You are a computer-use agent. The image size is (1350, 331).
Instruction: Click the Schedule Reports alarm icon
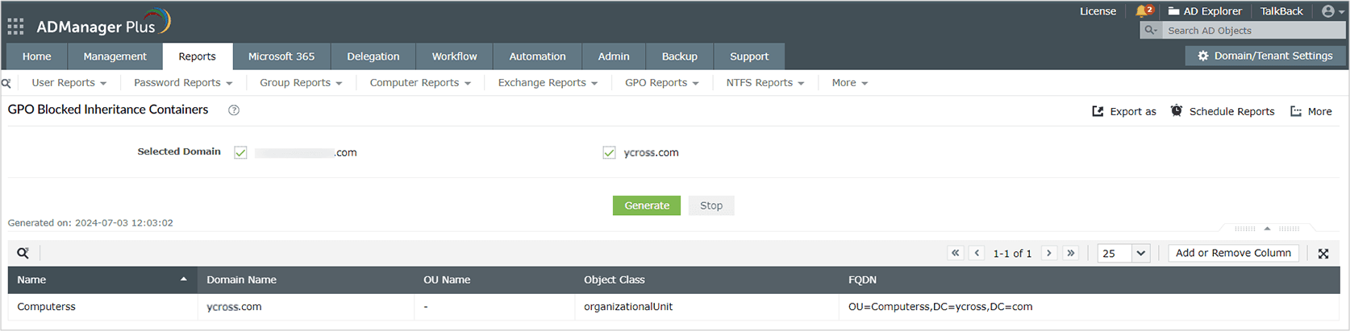tap(1177, 111)
